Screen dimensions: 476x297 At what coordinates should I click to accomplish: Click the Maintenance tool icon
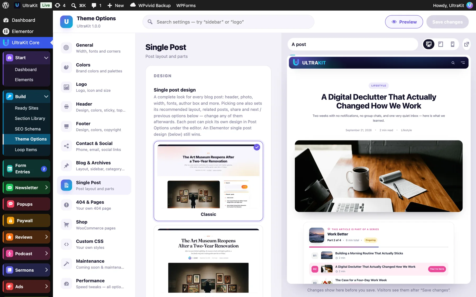pyautogui.click(x=66, y=264)
